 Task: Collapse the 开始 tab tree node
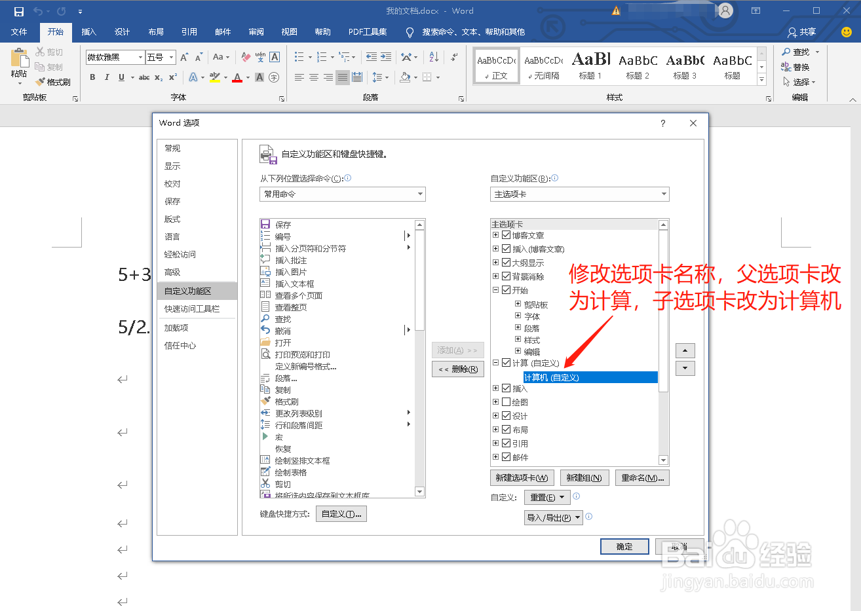(x=495, y=290)
